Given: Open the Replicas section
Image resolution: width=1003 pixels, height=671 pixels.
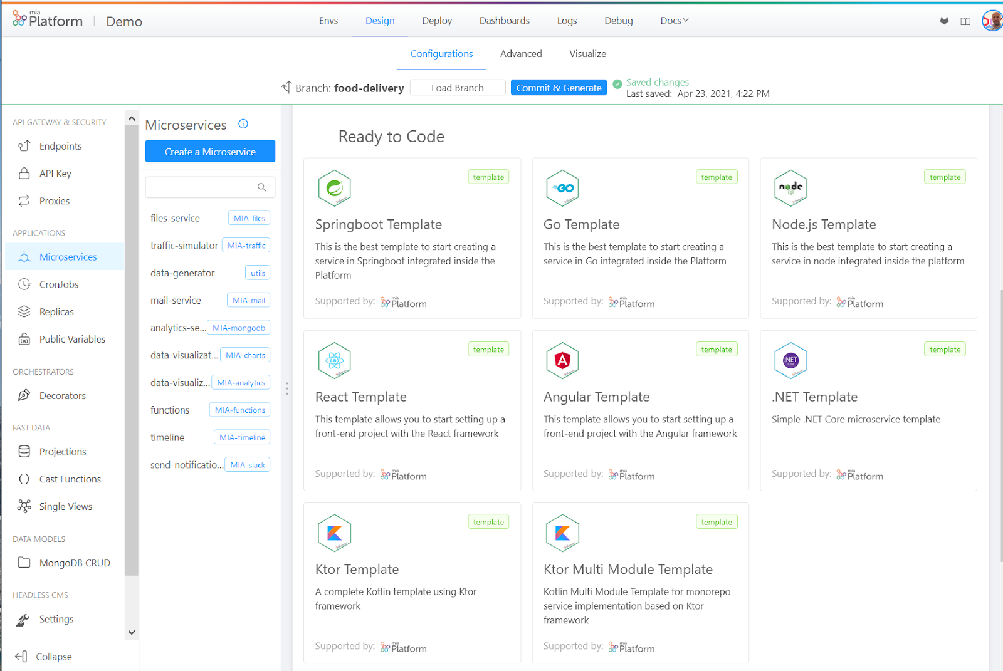Looking at the screenshot, I should point(56,311).
